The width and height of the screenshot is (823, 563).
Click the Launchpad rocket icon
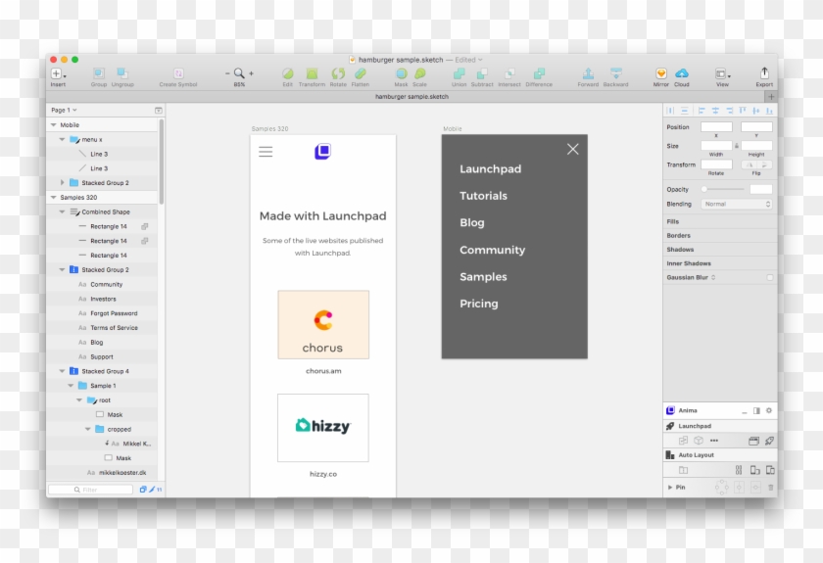[x=670, y=426]
